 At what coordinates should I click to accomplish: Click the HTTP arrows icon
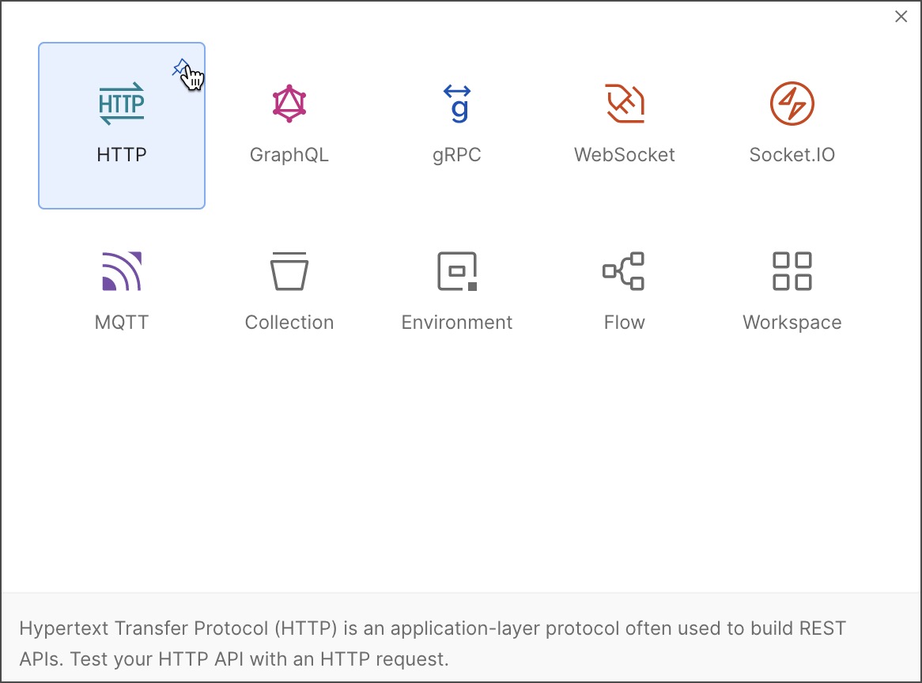[x=122, y=104]
